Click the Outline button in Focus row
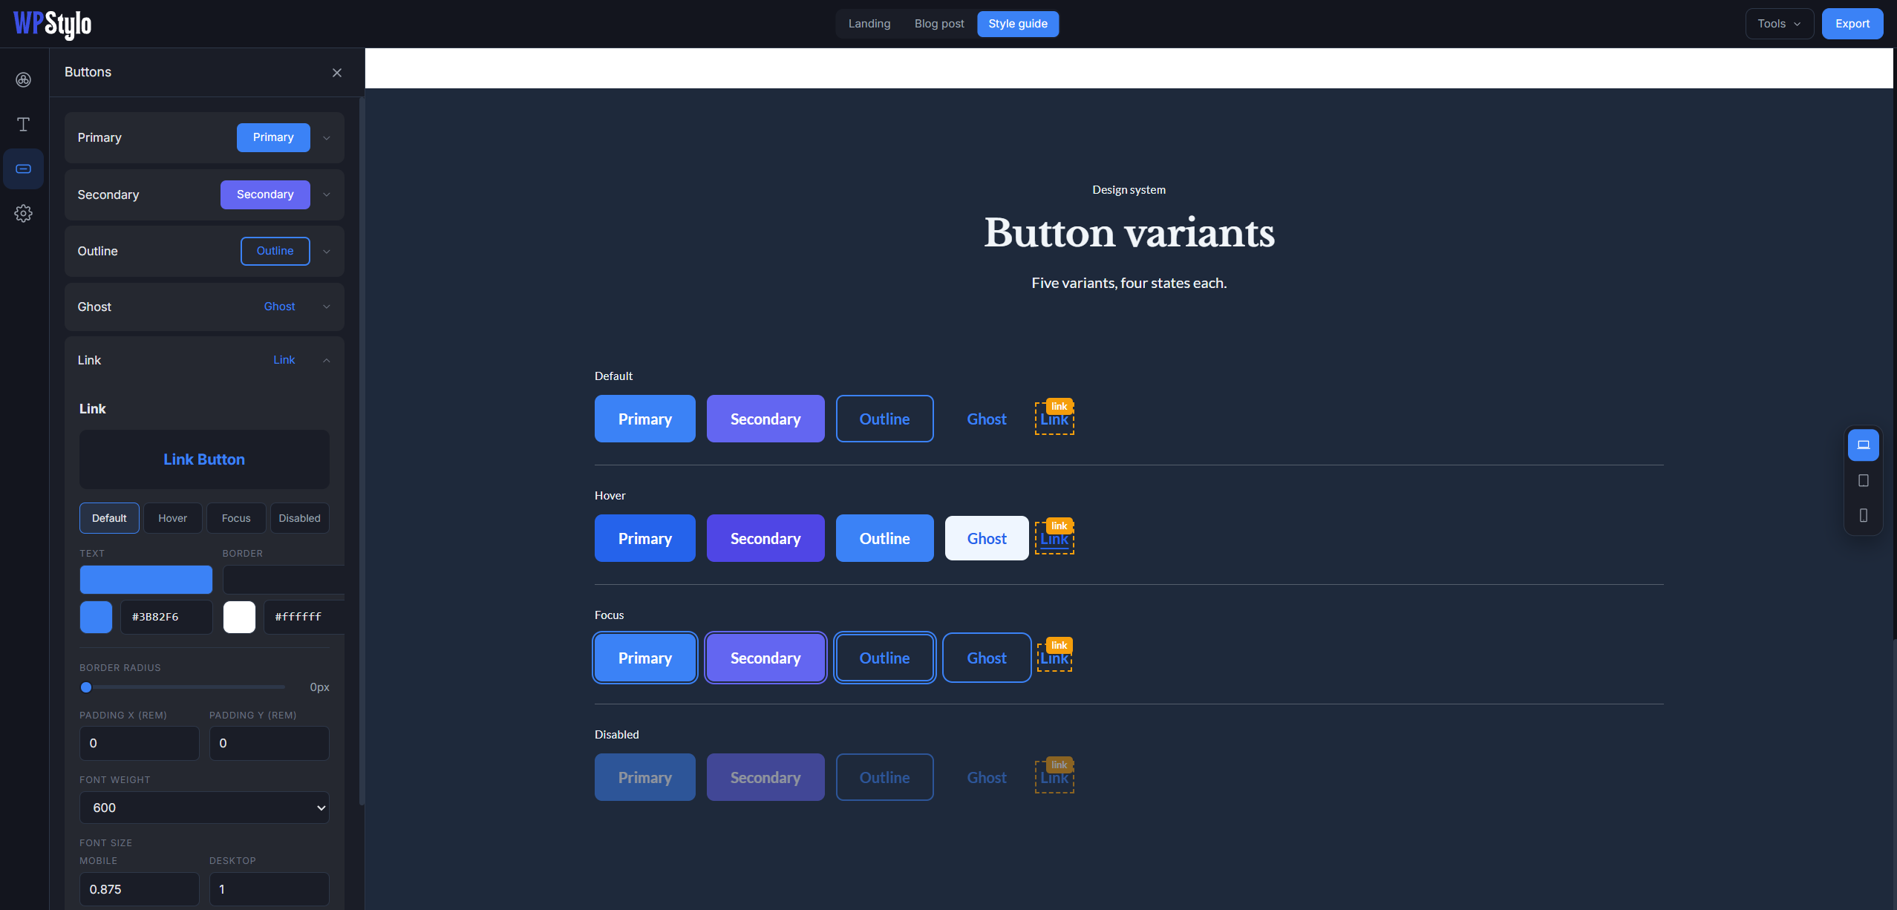This screenshot has width=1897, height=910. tap(884, 658)
